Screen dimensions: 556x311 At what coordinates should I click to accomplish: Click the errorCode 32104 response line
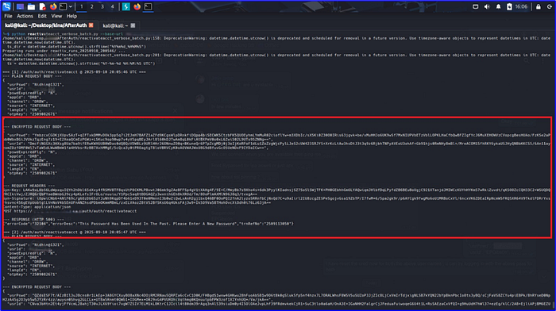point(149,224)
